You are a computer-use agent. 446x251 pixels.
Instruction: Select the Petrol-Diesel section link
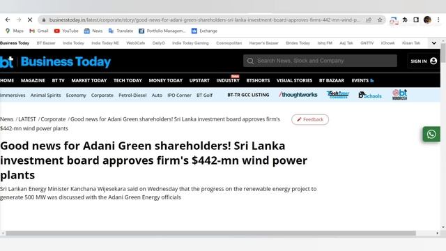[x=132, y=96]
